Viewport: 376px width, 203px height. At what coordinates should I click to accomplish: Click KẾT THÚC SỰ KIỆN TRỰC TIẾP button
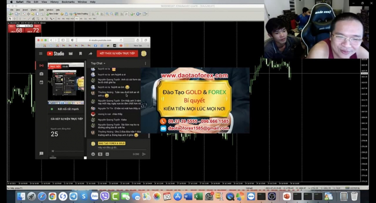coord(117,53)
